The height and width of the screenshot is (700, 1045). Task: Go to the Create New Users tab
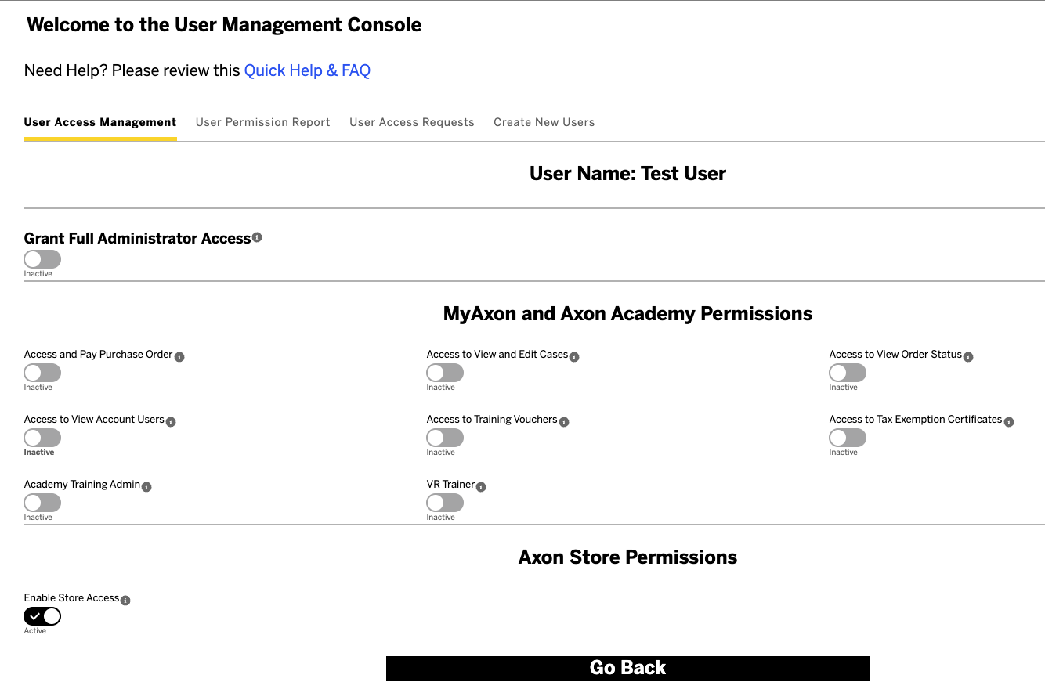pyautogui.click(x=544, y=122)
